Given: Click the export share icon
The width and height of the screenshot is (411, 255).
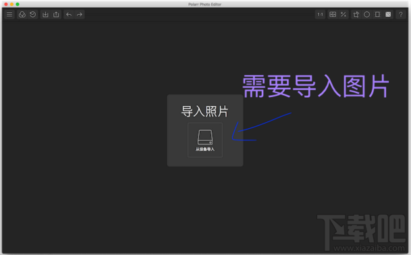Looking at the screenshot, I should [x=56, y=14].
